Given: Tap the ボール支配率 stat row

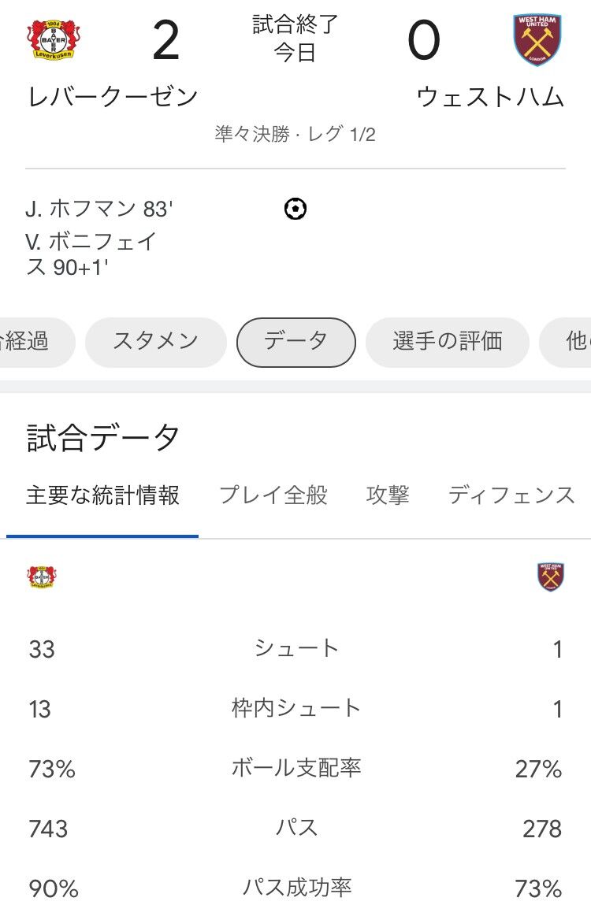Looking at the screenshot, I should [295, 768].
